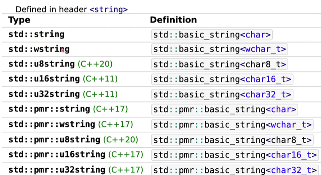
Task: Click std::pmr::basic_string<char8_t> definition box
Action: pos(232,140)
